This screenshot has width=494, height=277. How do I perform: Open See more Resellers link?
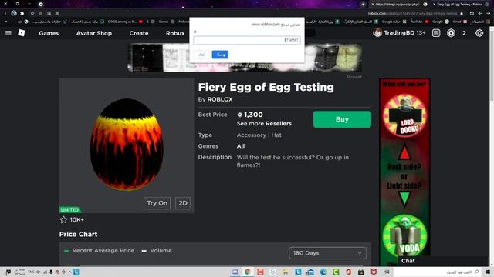coord(264,123)
